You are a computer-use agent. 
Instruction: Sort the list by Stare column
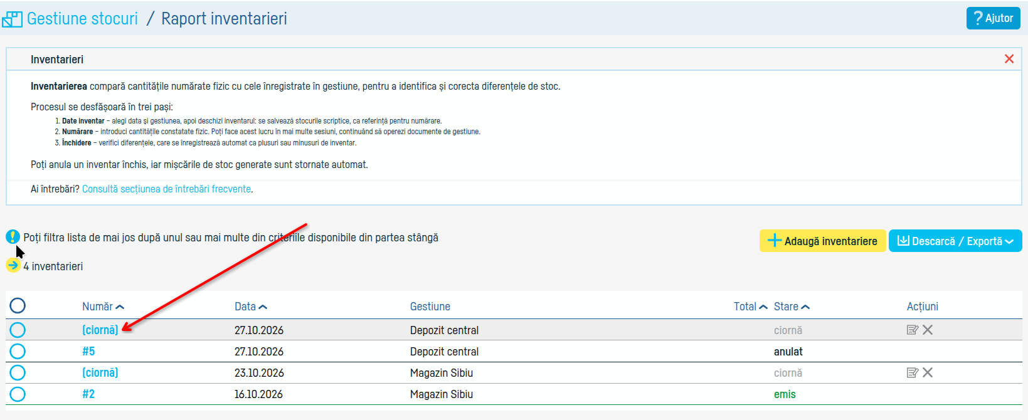792,307
